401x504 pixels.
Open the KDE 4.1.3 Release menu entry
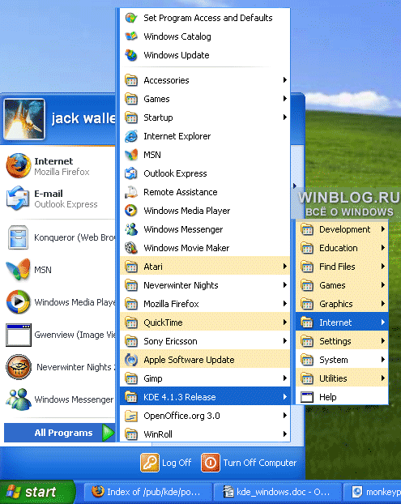tap(205, 397)
